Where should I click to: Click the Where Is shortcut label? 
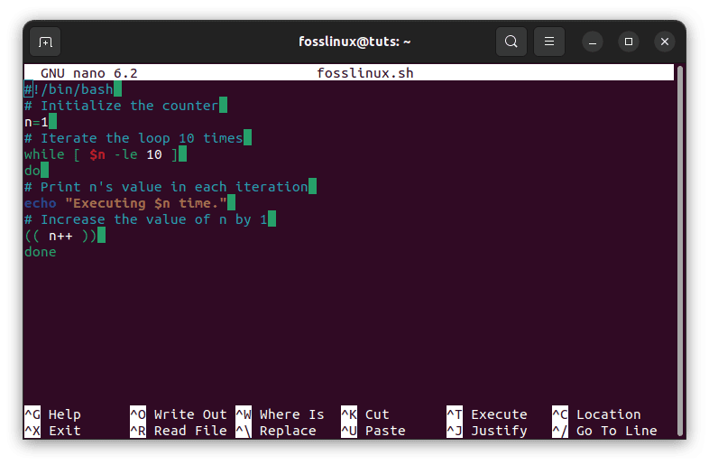tap(290, 414)
